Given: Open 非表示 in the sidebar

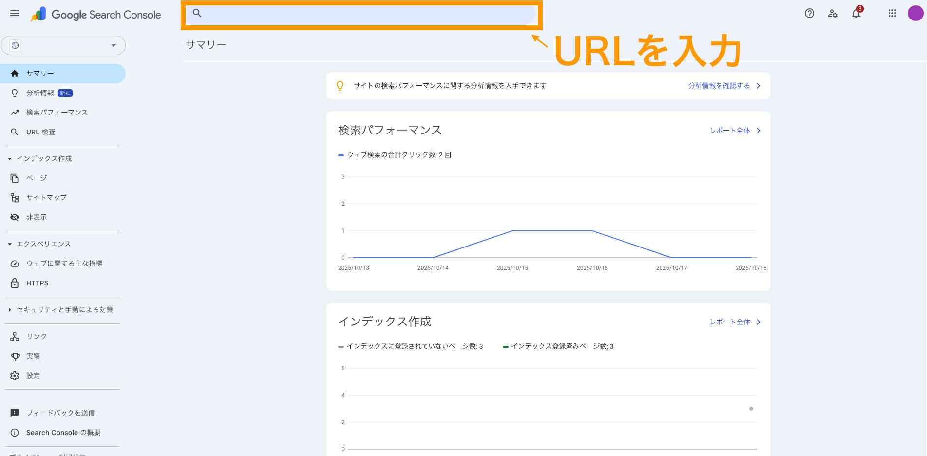Looking at the screenshot, I should (63, 217).
